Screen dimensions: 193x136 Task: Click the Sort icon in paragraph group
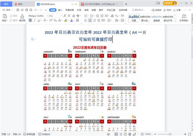[x=112, y=16]
